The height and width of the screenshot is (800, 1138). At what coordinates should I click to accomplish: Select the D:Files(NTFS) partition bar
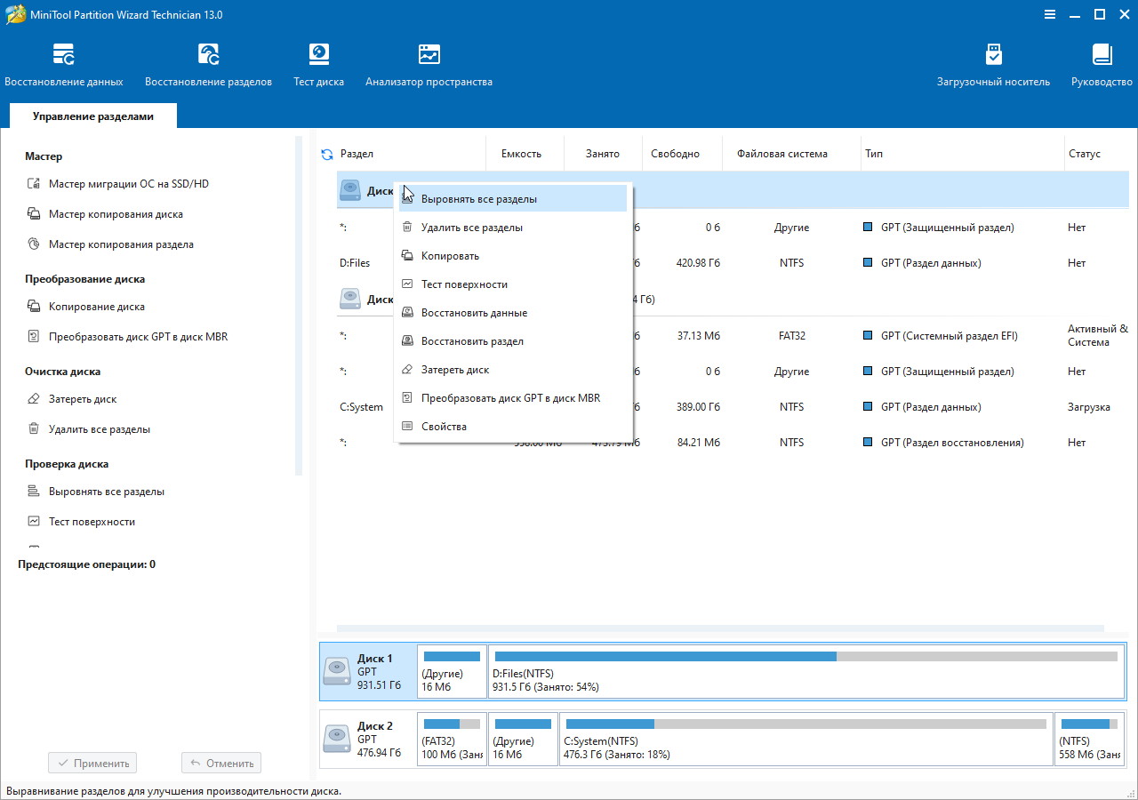pyautogui.click(x=806, y=672)
